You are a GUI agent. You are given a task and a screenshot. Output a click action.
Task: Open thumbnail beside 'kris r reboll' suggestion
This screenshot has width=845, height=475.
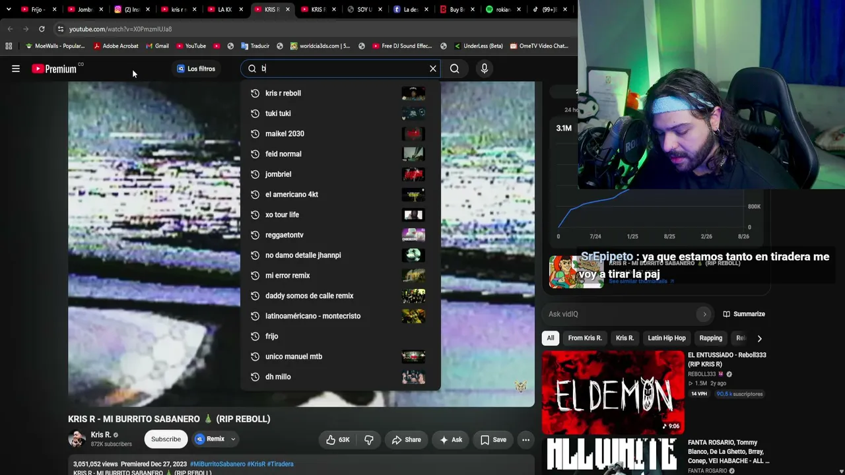tap(413, 94)
